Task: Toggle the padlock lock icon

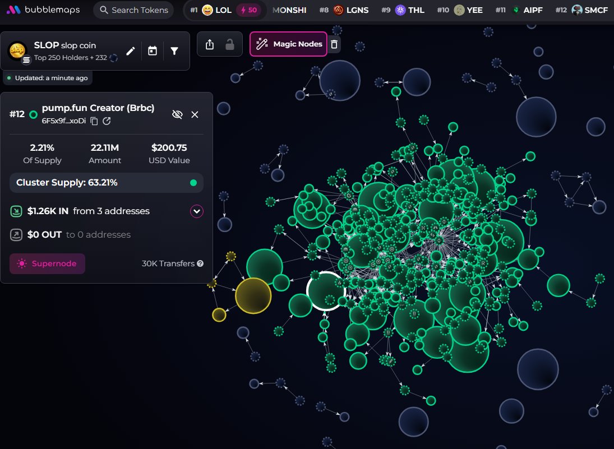Action: [x=230, y=44]
